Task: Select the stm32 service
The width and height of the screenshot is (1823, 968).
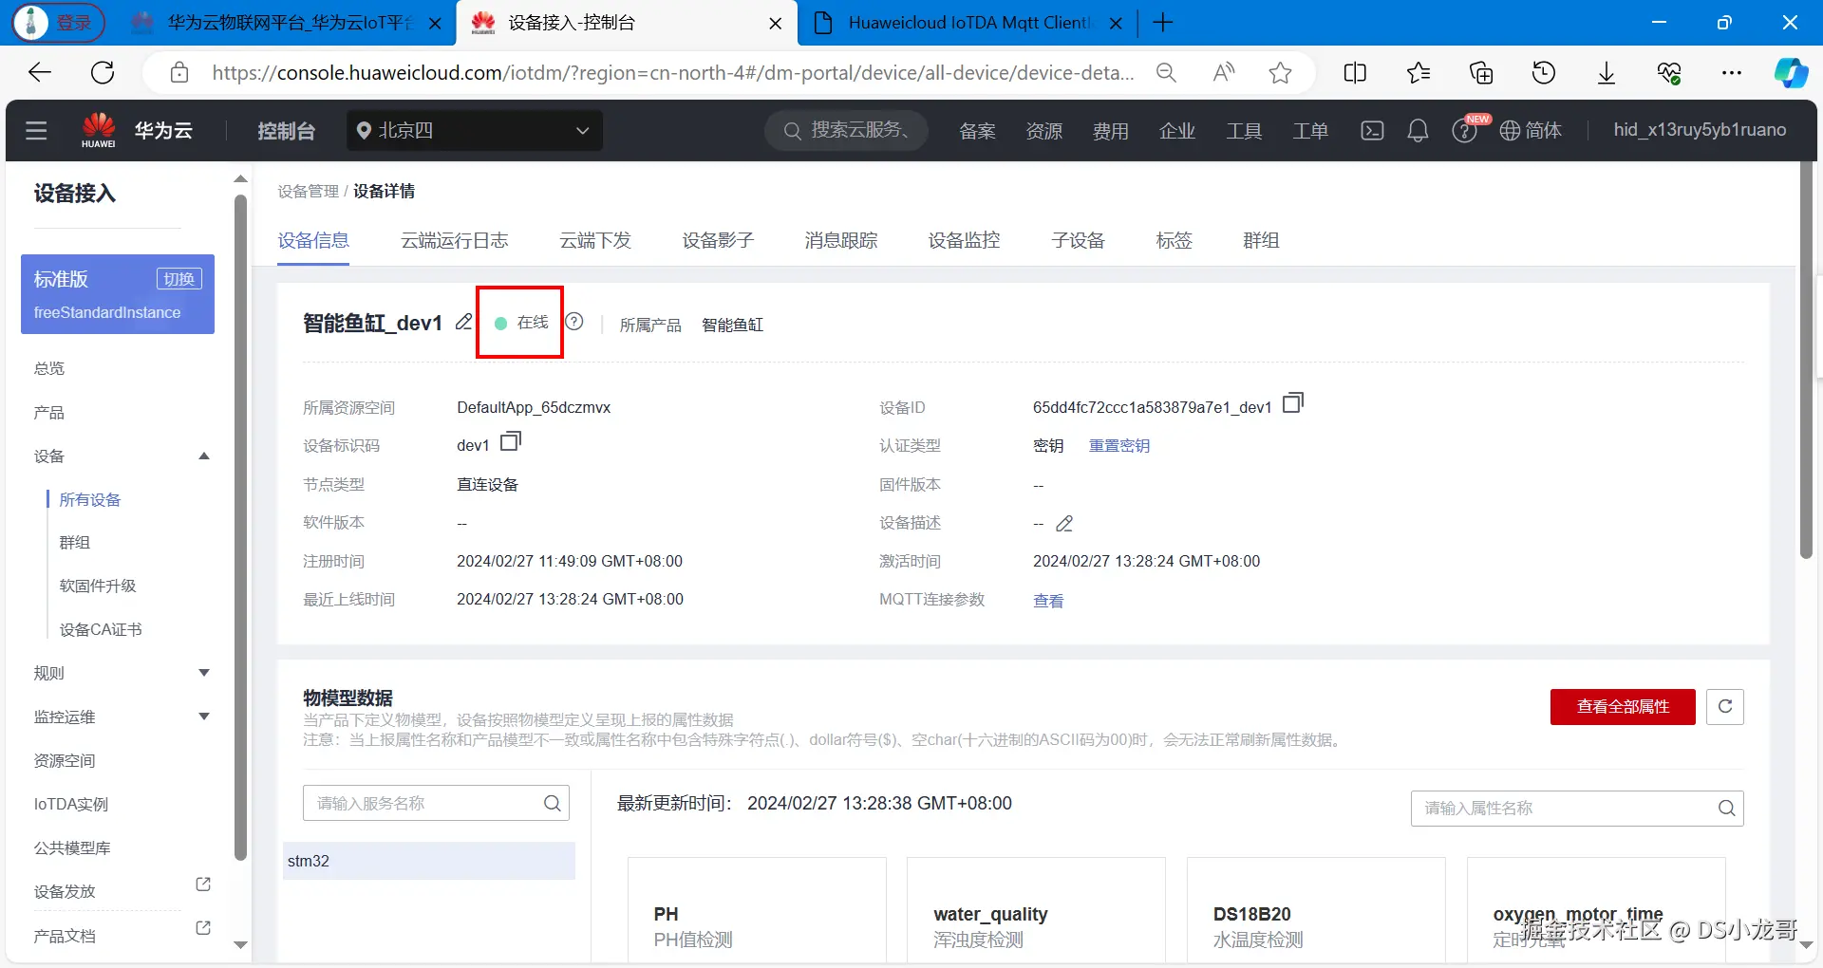Action: point(429,862)
